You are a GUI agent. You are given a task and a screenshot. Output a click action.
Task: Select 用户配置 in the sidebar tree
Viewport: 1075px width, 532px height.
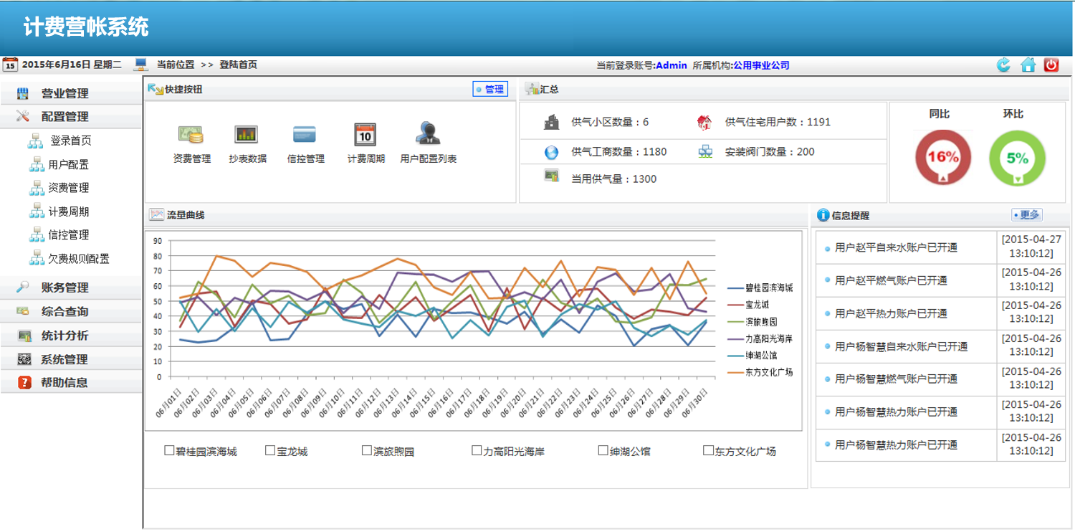[69, 164]
